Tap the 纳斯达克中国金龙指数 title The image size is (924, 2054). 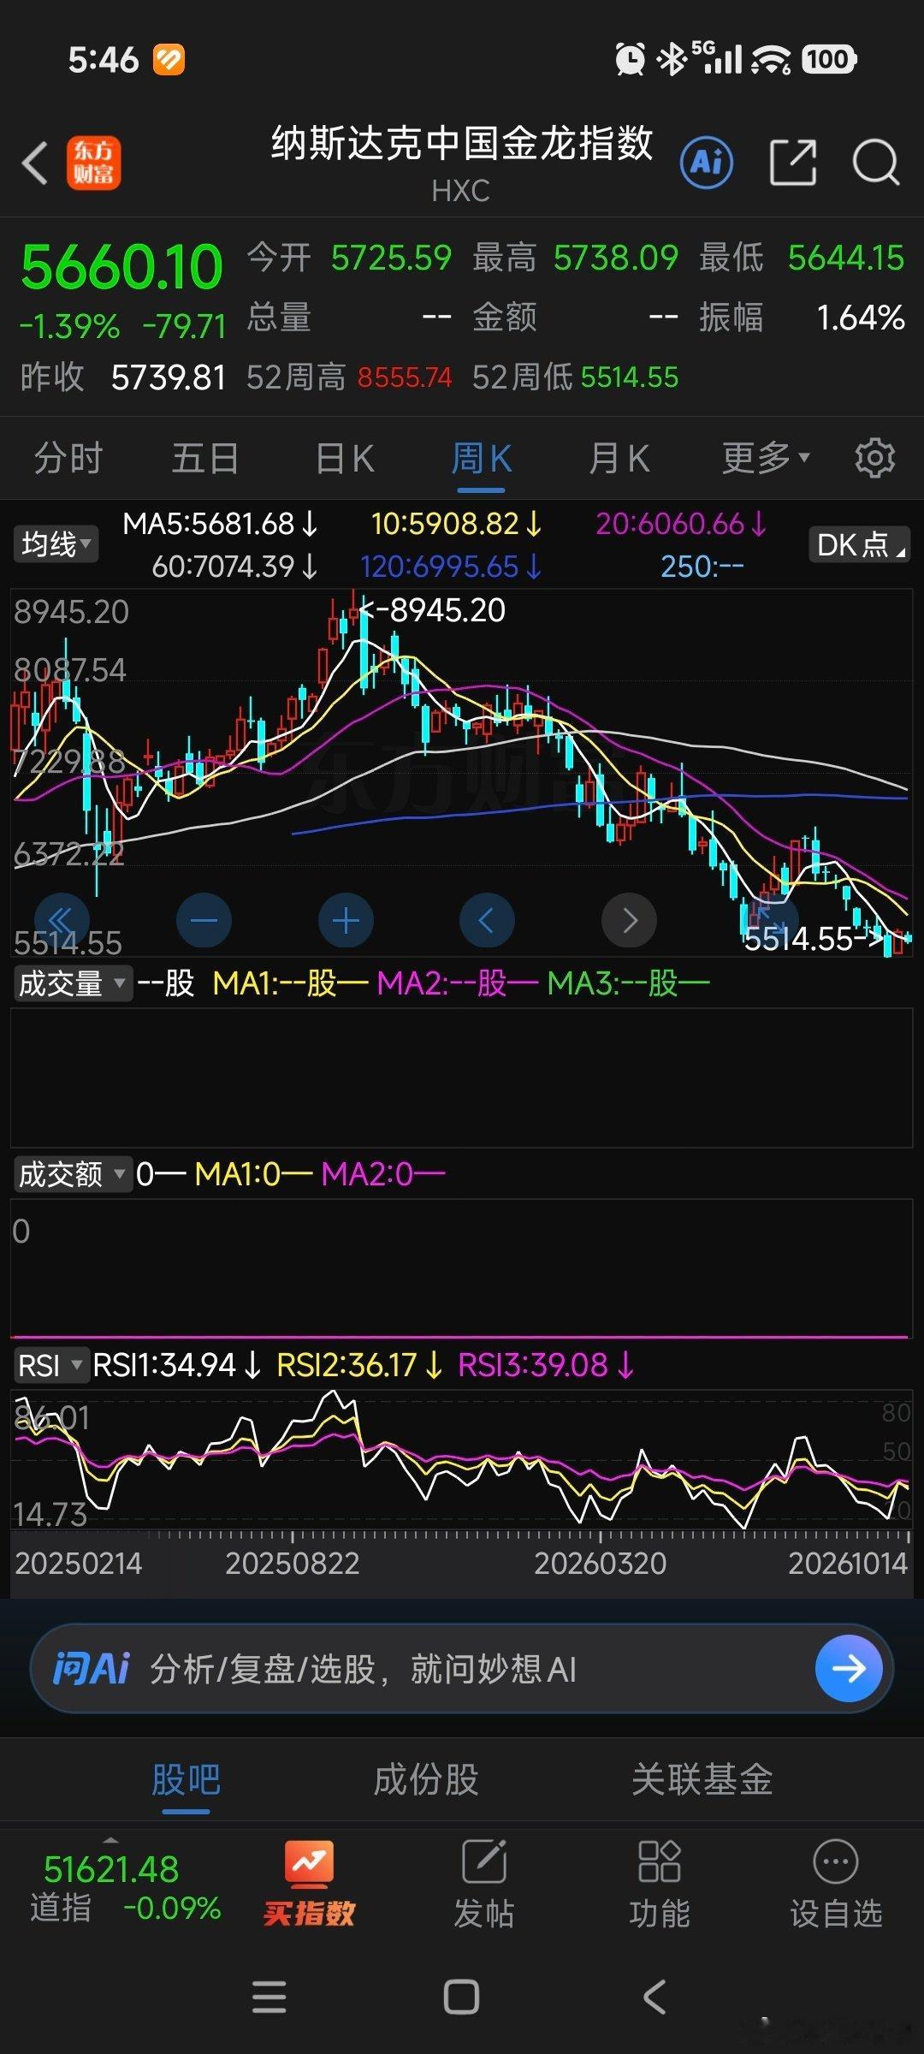[462, 143]
